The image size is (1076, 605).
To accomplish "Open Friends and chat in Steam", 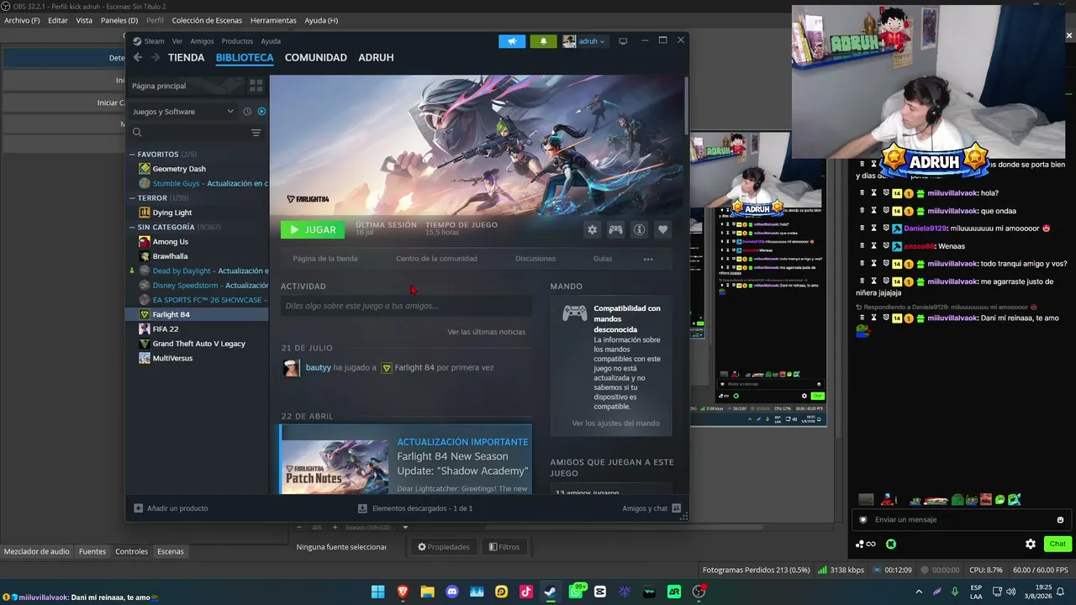I will (651, 508).
